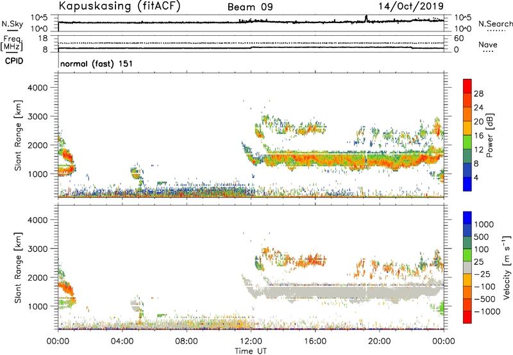Click Slant Range [km] label of Power panel
The width and height of the screenshot is (513, 355).
[x=18, y=135]
